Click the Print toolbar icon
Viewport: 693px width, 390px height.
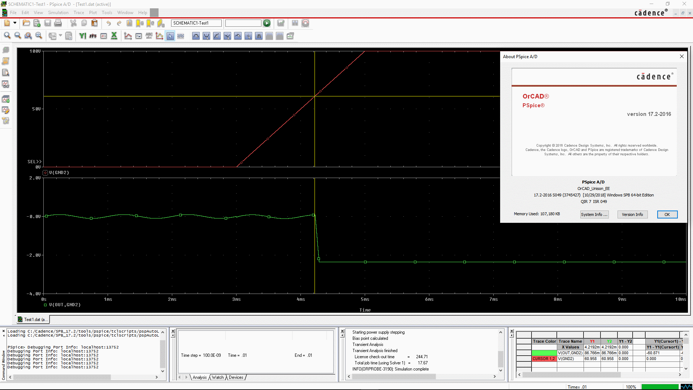tap(58, 23)
